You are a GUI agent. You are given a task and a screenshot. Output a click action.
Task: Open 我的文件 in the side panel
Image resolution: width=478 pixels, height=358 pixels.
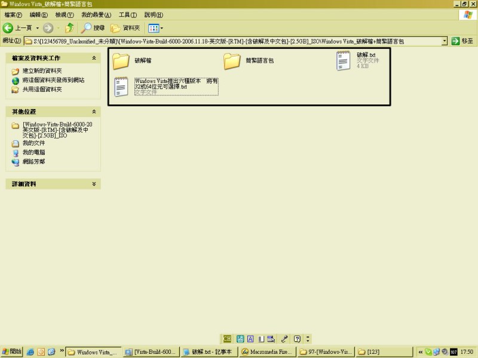[x=33, y=143]
